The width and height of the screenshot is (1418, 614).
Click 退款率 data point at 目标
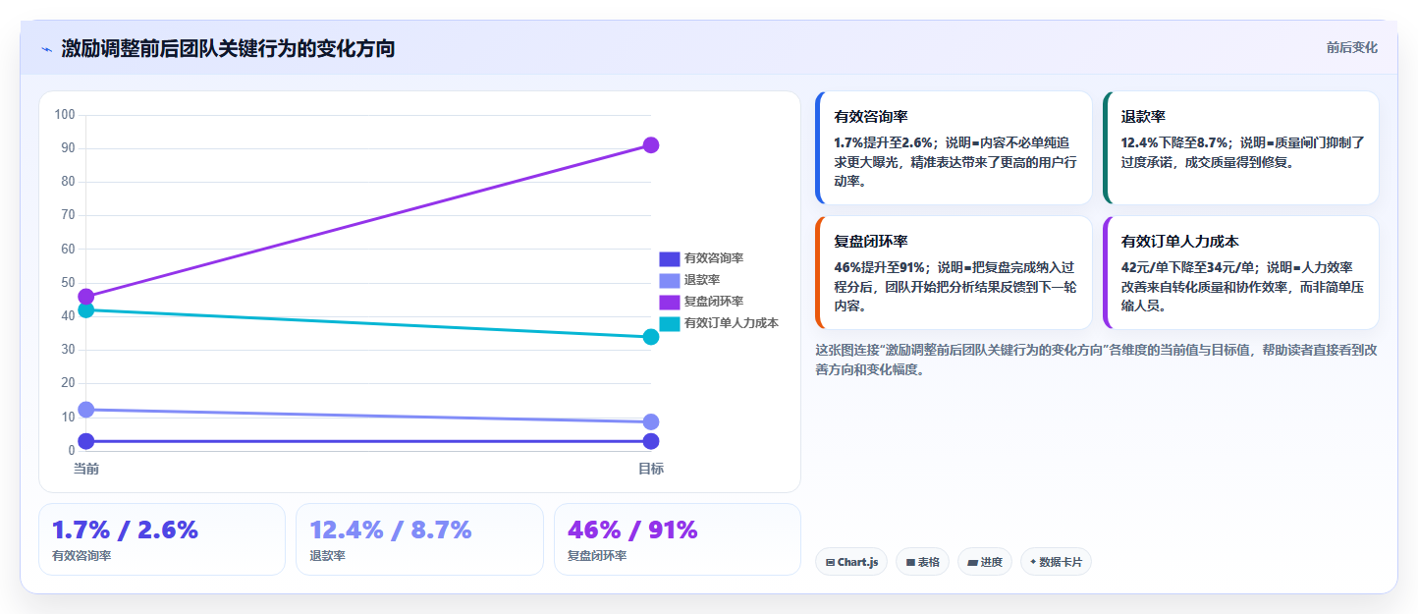click(650, 421)
